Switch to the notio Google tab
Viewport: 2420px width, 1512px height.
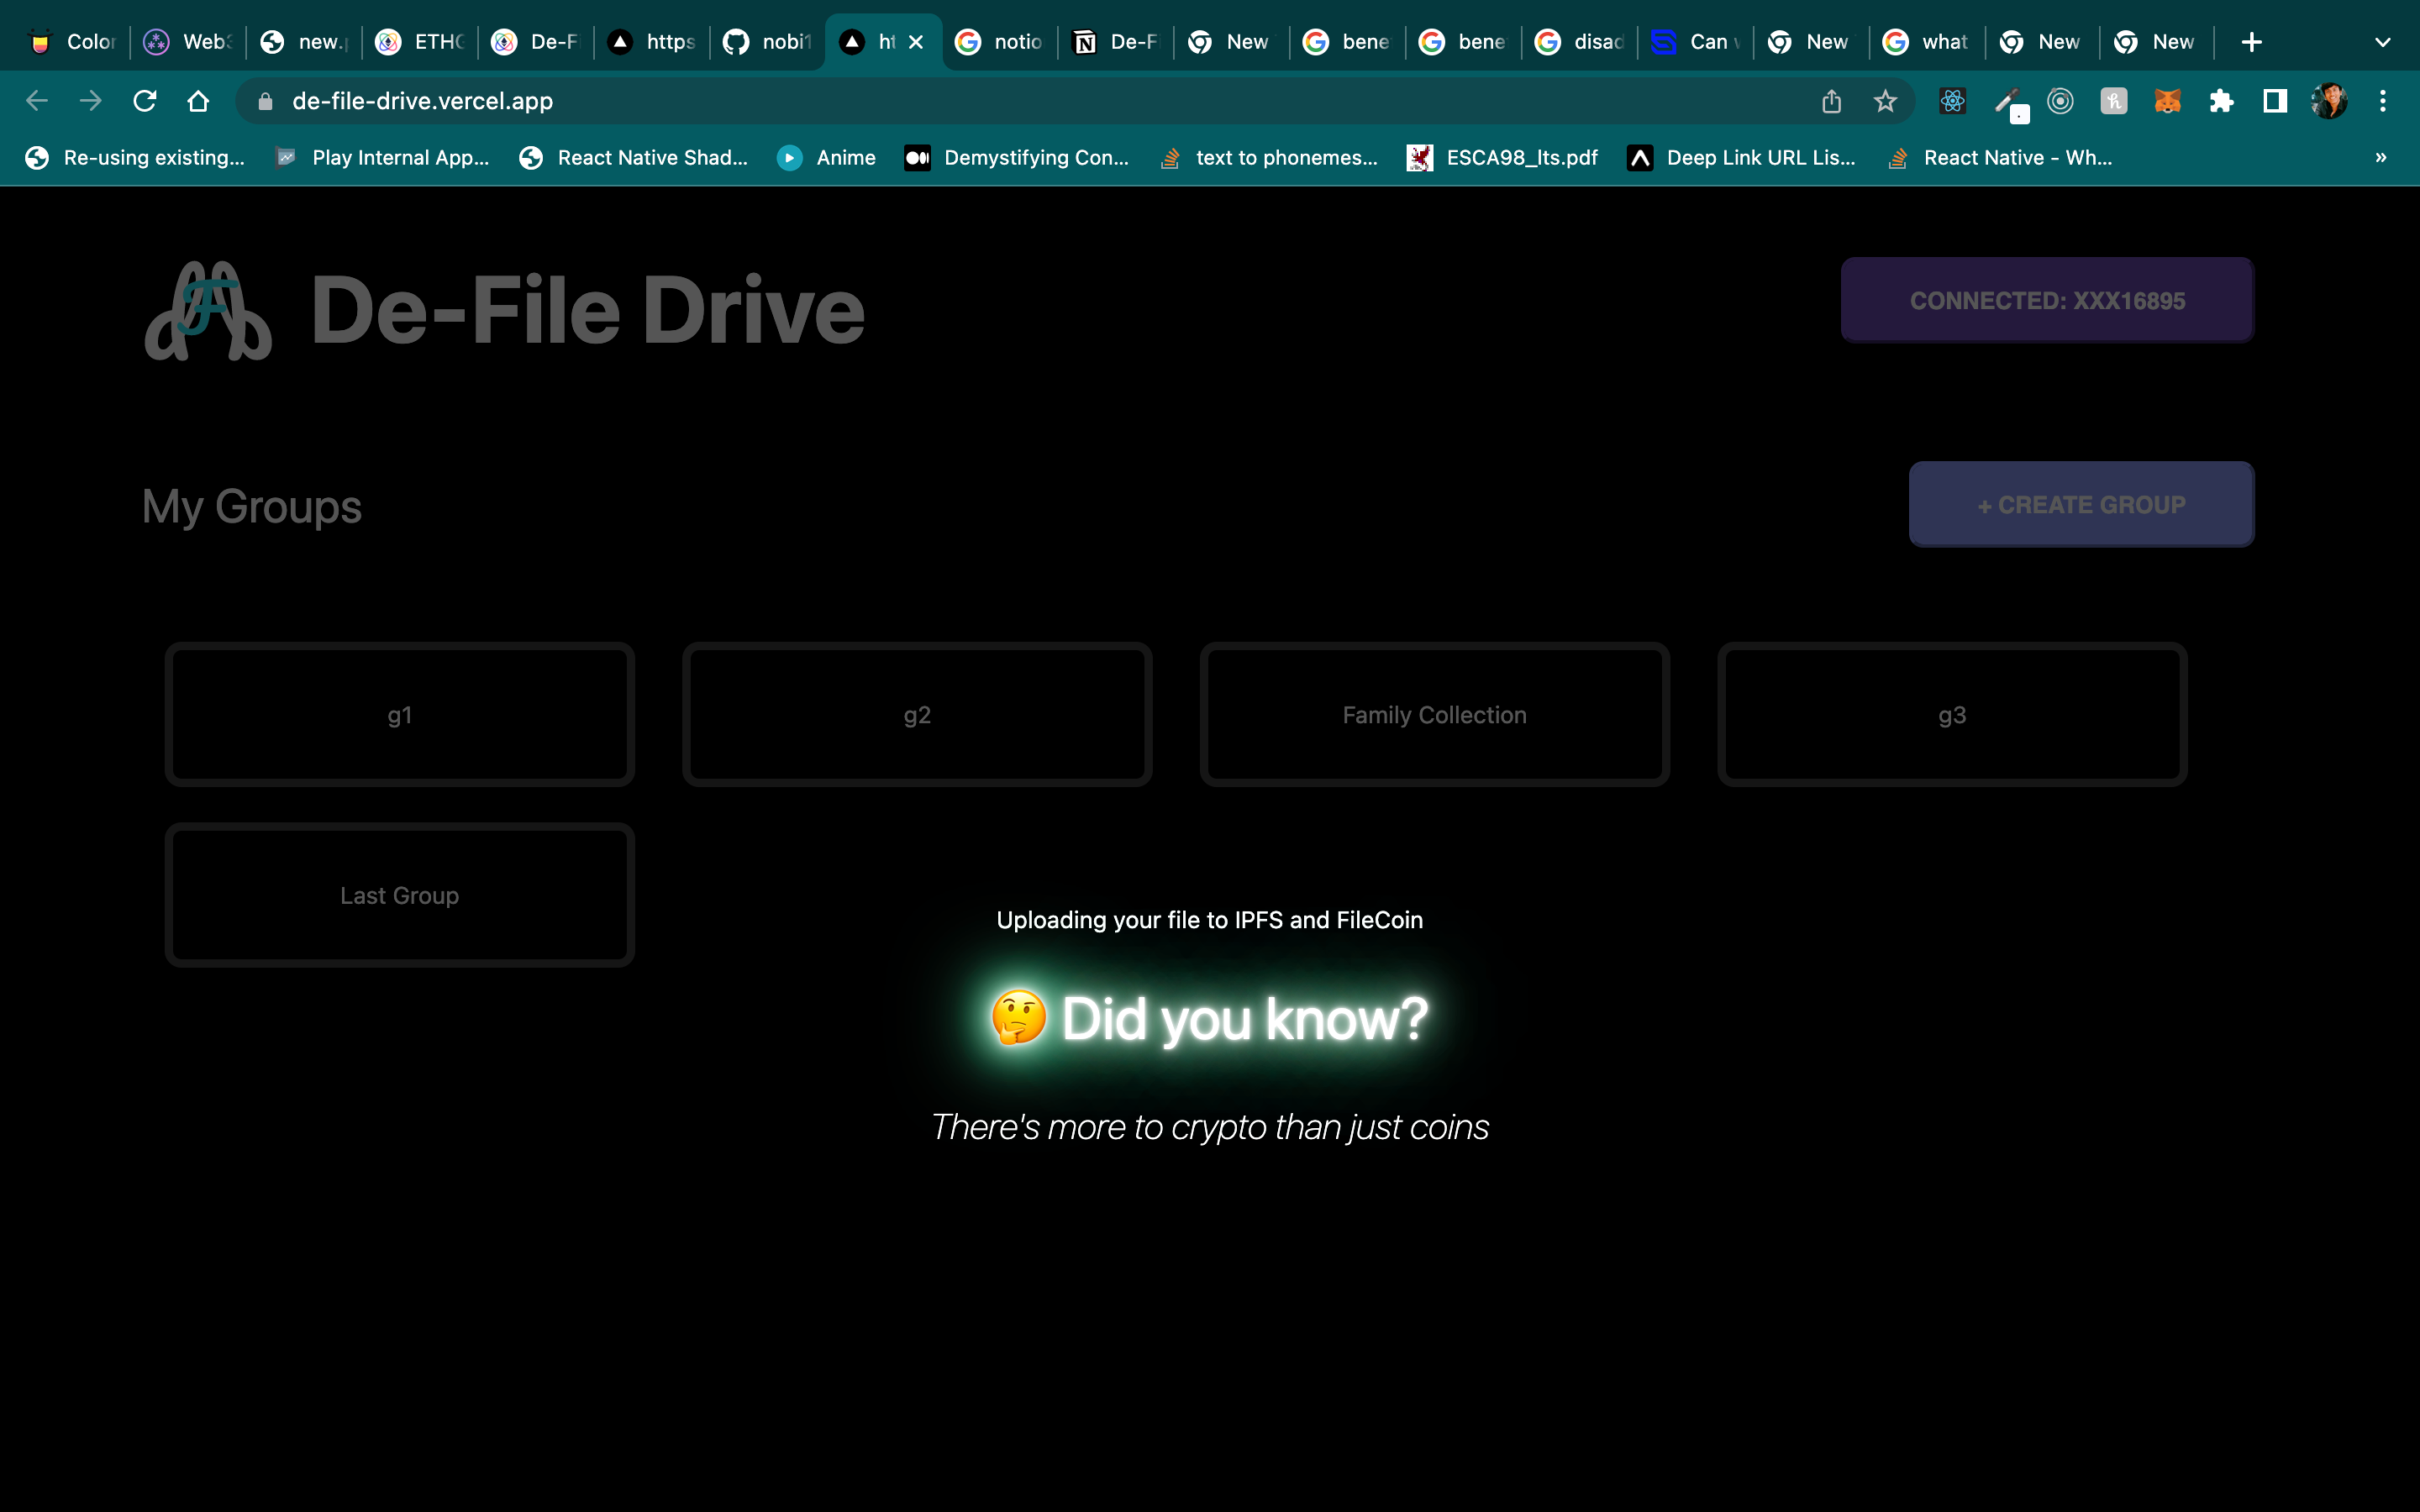point(1001,42)
